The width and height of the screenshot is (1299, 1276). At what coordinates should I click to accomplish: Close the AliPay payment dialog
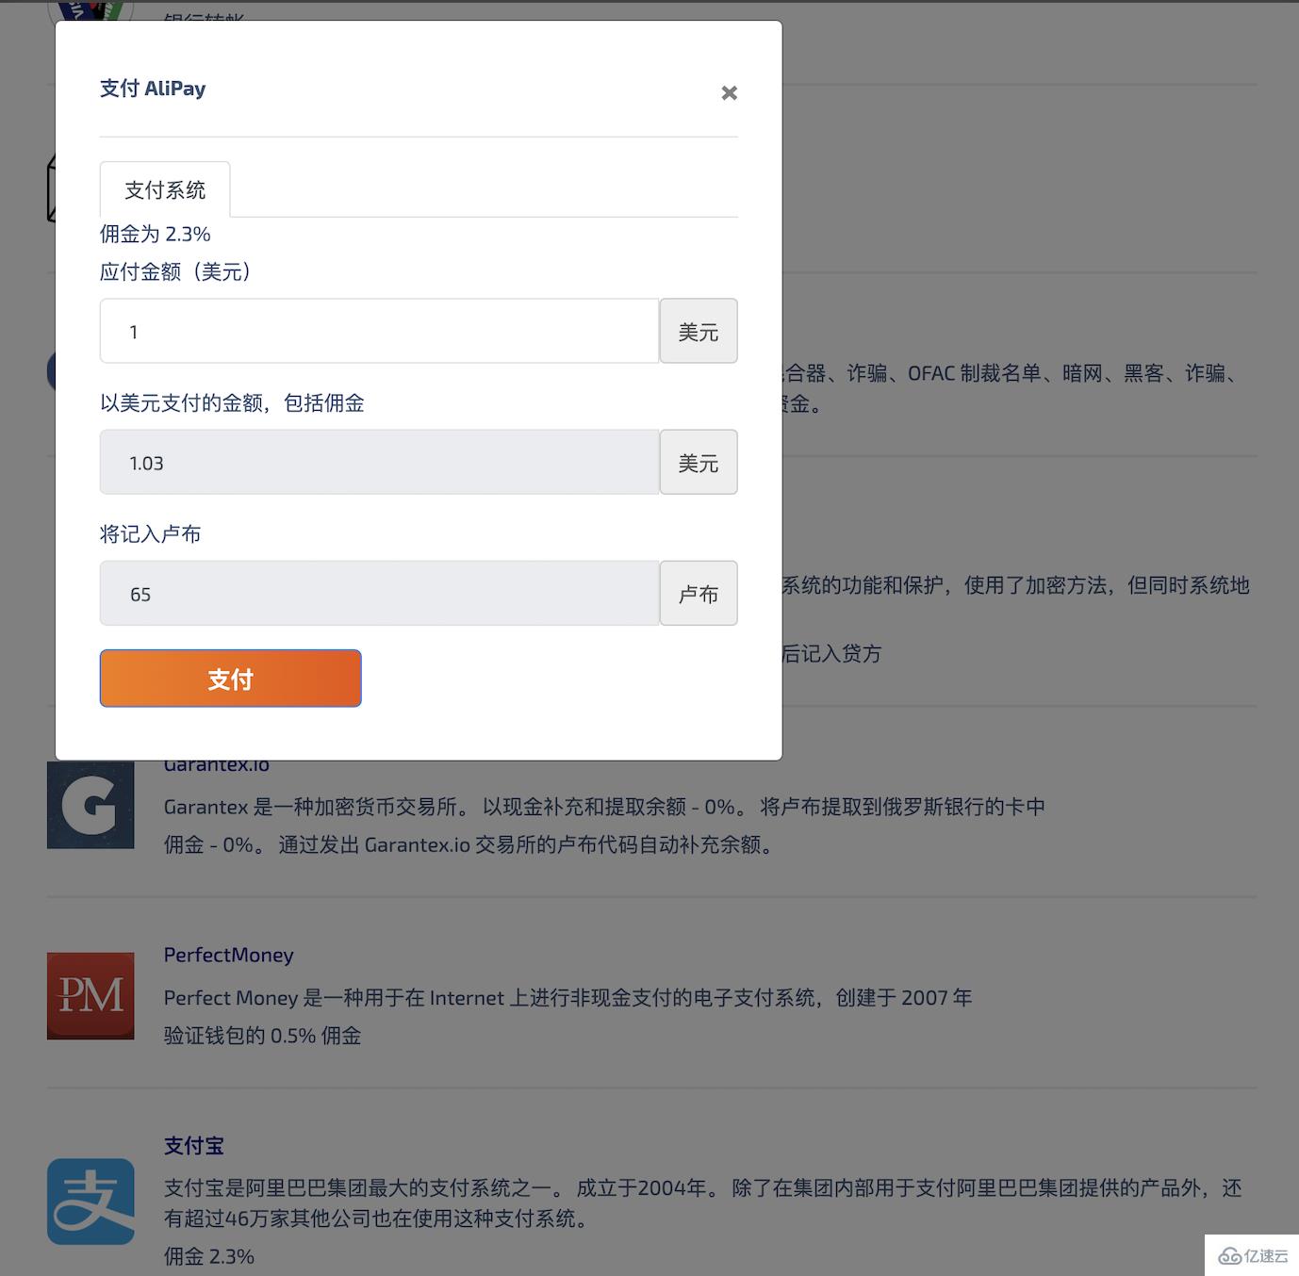[729, 92]
